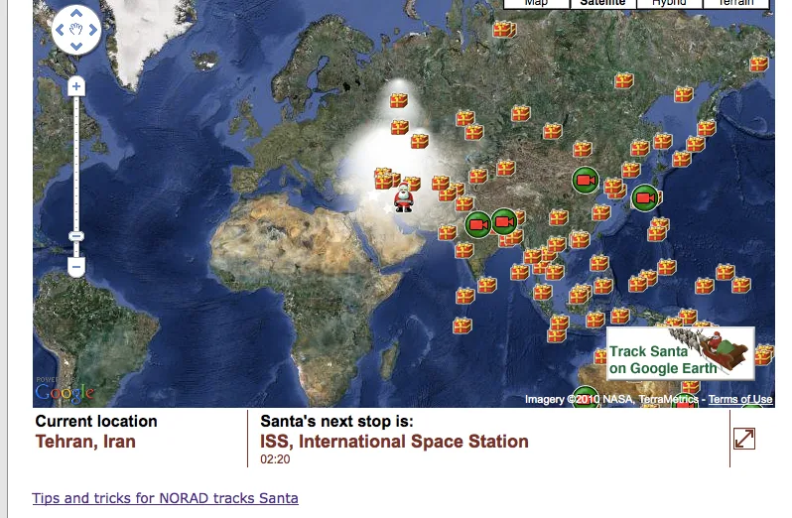Expand the map with the fullscreen arrow icon
The height and width of the screenshot is (518, 792).
744,439
